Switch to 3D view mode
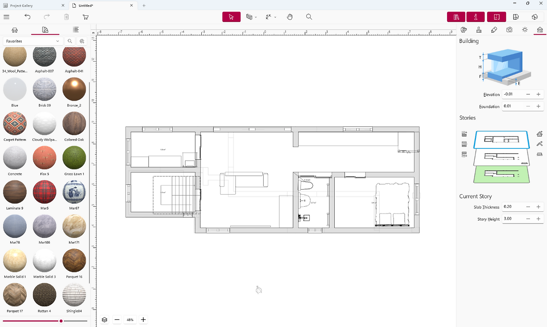Image resolution: width=547 pixels, height=327 pixels. coord(535,17)
